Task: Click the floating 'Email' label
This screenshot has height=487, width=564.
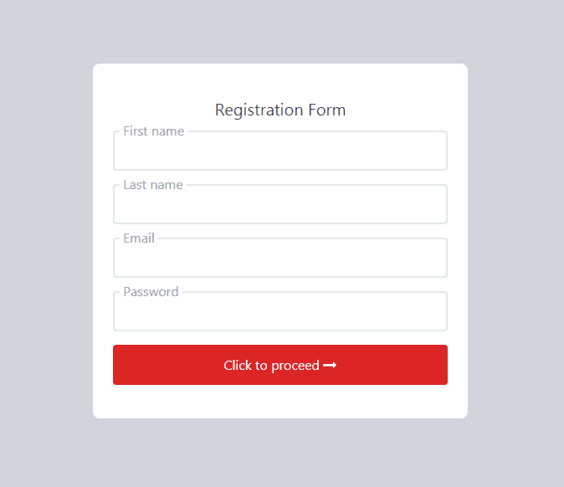Action: tap(139, 238)
